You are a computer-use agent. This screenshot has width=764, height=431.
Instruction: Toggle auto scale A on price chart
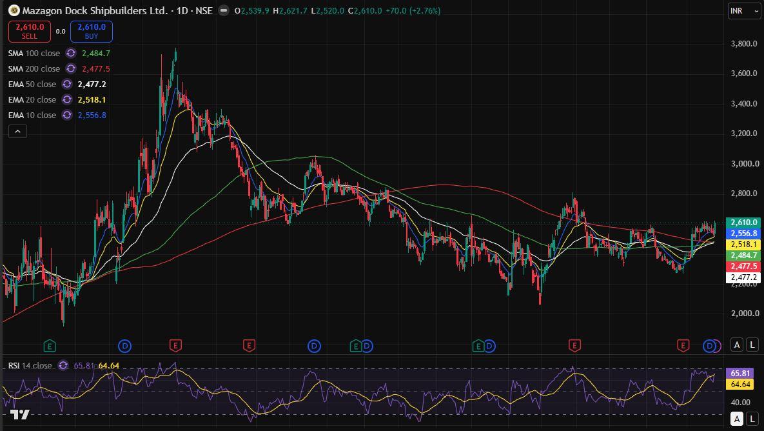tap(737, 345)
